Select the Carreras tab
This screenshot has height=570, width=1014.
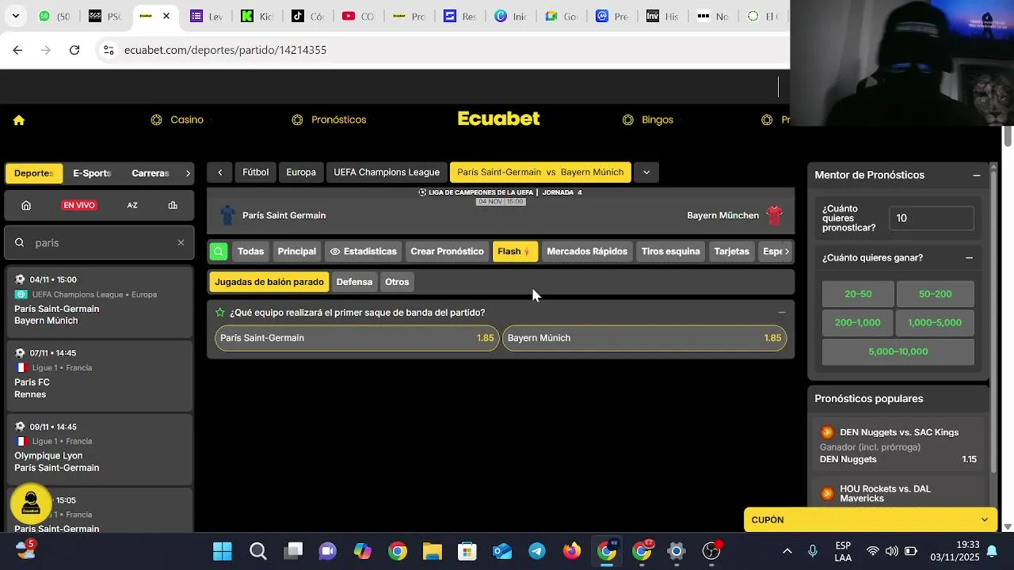tap(151, 173)
